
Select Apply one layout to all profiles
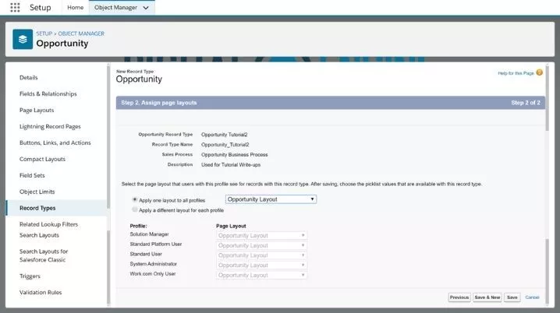(135, 199)
